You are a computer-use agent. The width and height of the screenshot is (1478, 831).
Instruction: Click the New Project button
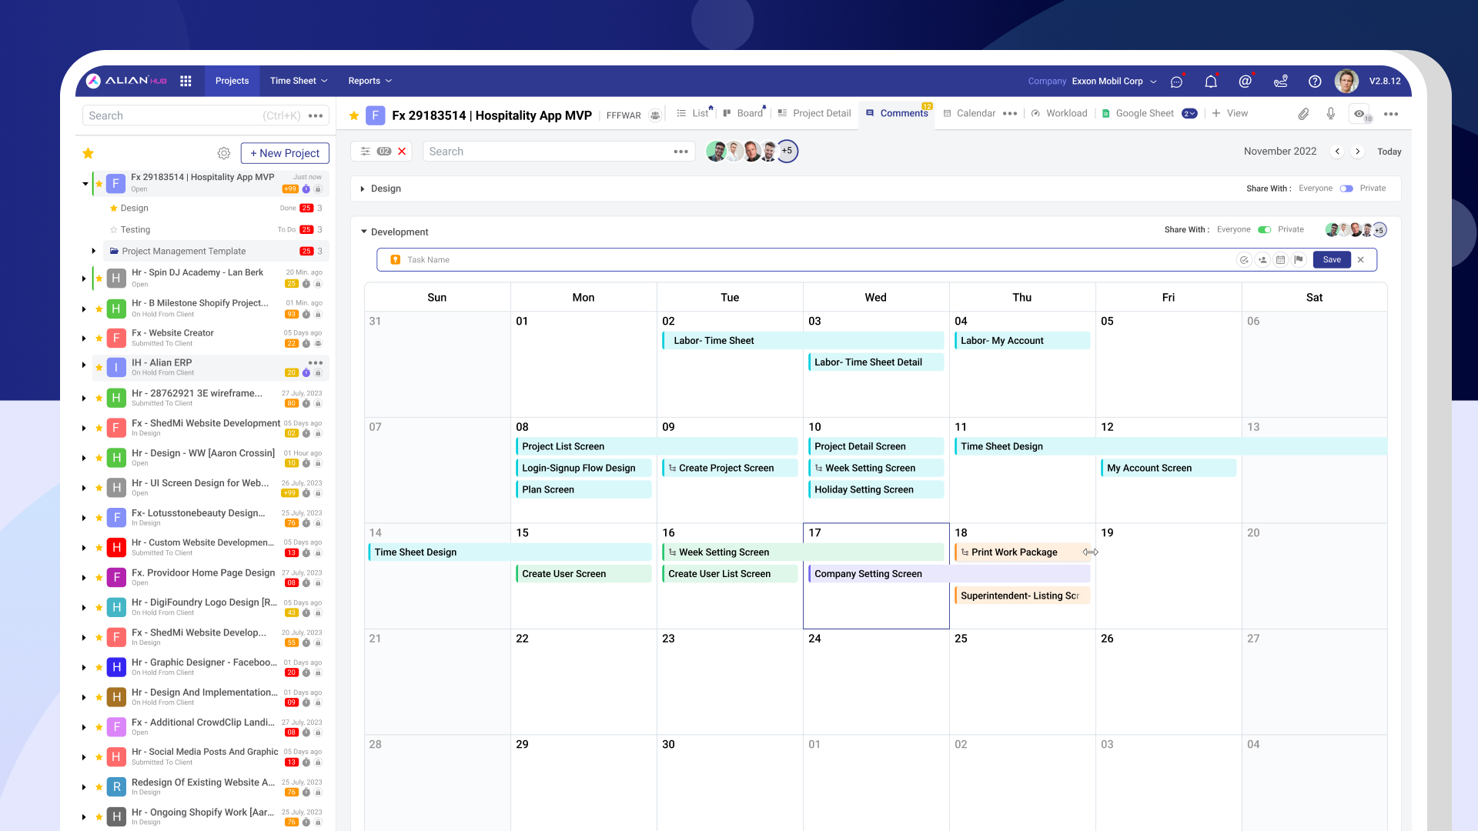[x=285, y=153]
